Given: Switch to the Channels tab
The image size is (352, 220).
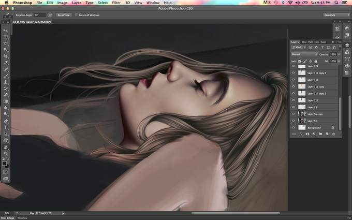Looking at the screenshot, I should tap(304, 42).
